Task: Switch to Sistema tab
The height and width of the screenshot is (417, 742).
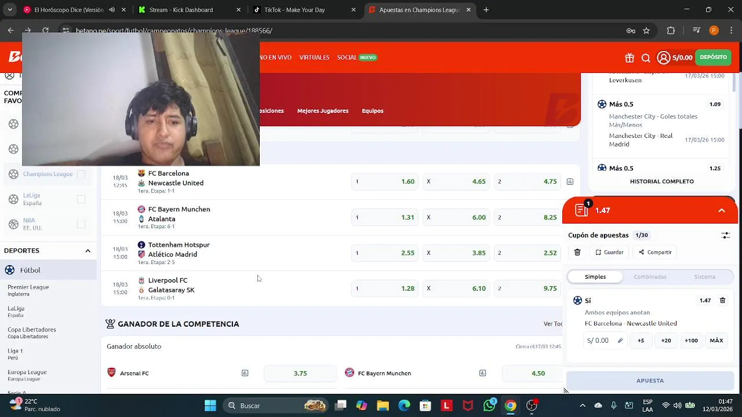Action: click(x=704, y=277)
